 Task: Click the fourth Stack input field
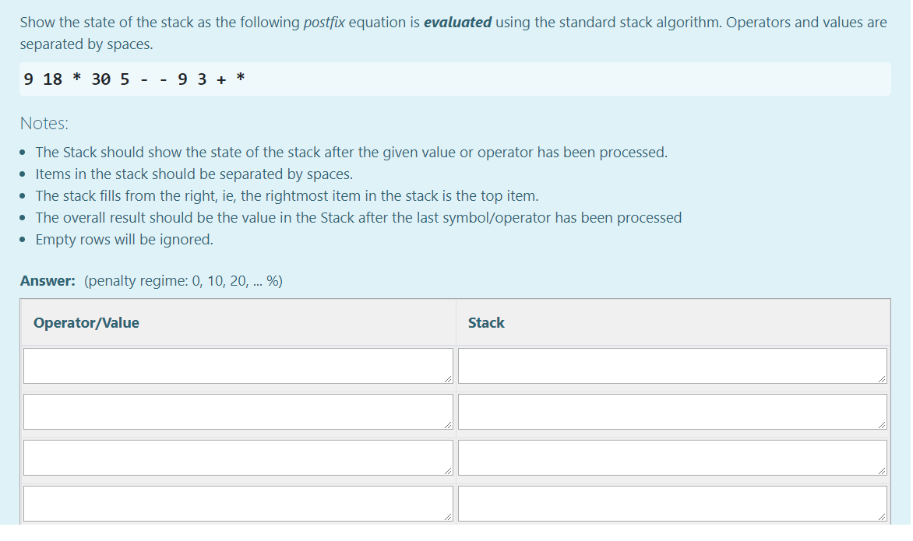coord(670,504)
